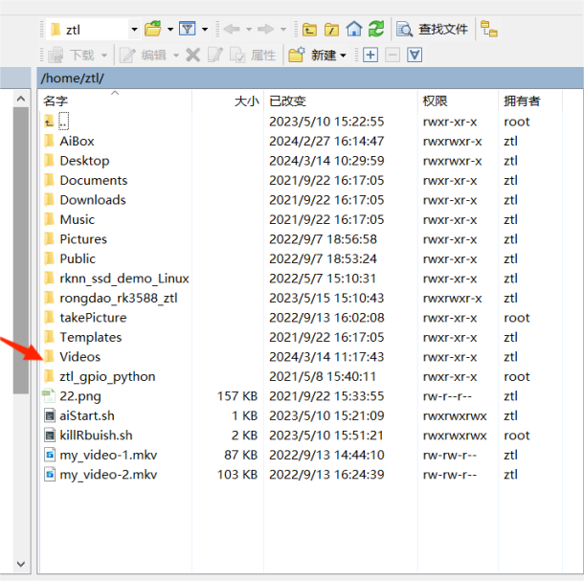584x582 pixels.
Task: Click the /home/ztl/ path bar
Action: [310, 78]
